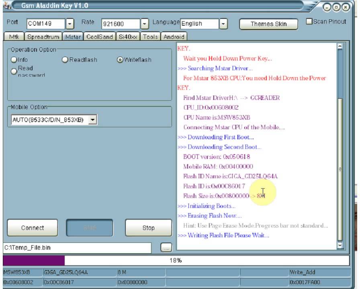Click the 18% write progress bar

(x=176, y=261)
